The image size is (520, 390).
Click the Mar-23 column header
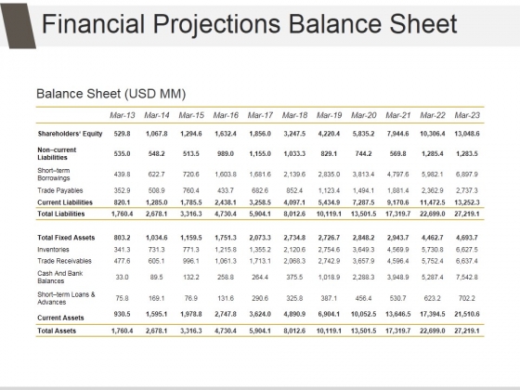pyautogui.click(x=467, y=115)
